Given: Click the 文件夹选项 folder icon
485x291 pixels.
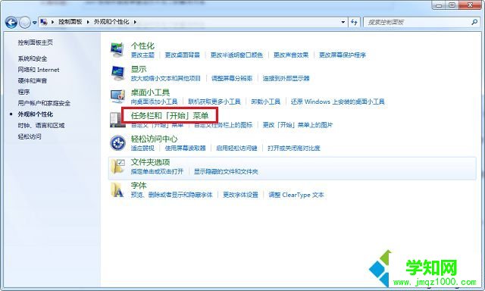Looking at the screenshot, I should point(118,167).
